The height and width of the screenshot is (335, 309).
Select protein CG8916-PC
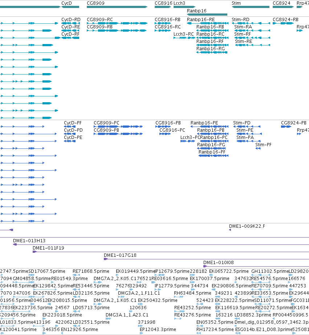pos(172,130)
